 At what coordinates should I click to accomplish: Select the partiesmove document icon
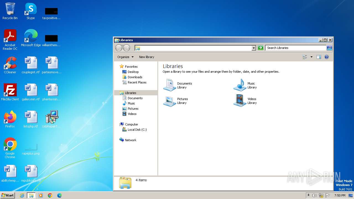click(51, 65)
